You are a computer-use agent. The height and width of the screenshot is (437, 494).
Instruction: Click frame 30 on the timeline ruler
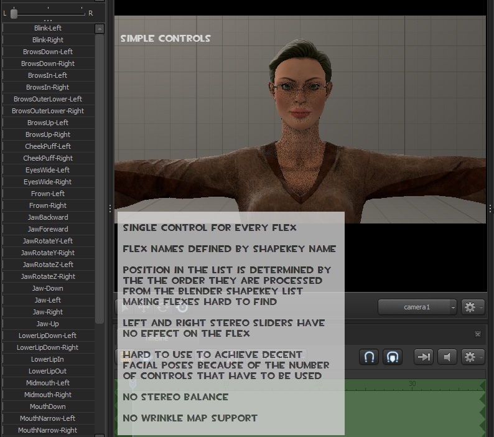tap(412, 383)
